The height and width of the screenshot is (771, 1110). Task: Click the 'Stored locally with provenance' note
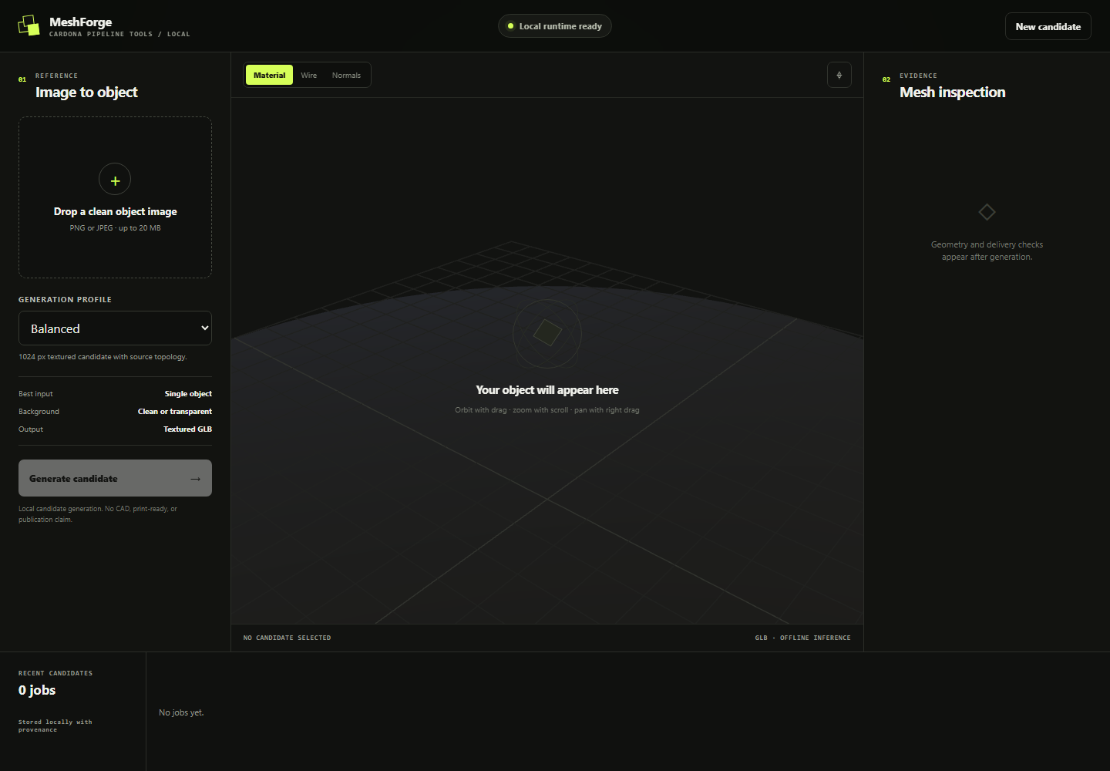point(55,726)
